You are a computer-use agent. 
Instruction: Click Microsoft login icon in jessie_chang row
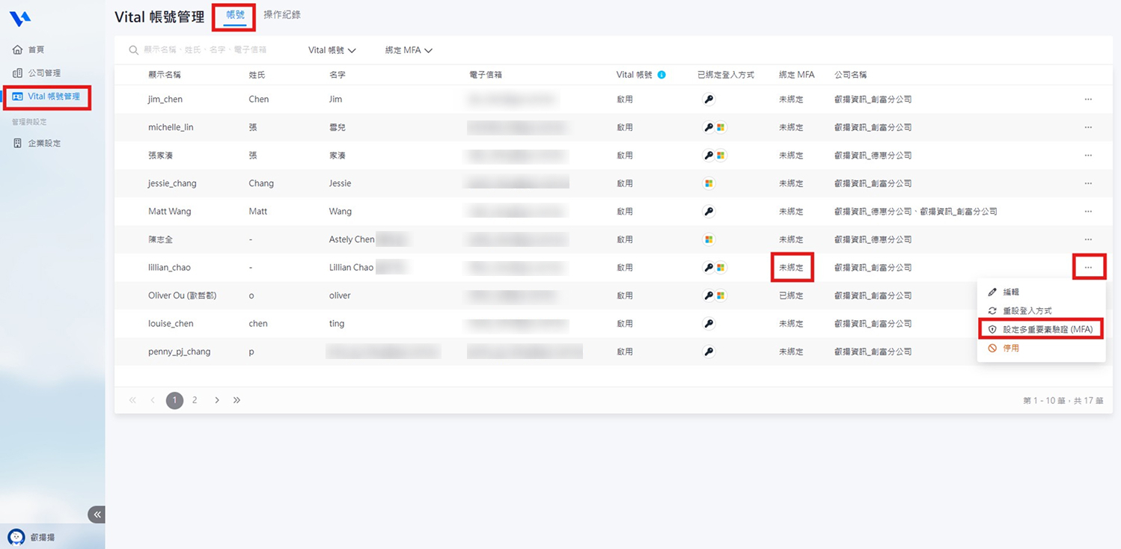(x=709, y=183)
